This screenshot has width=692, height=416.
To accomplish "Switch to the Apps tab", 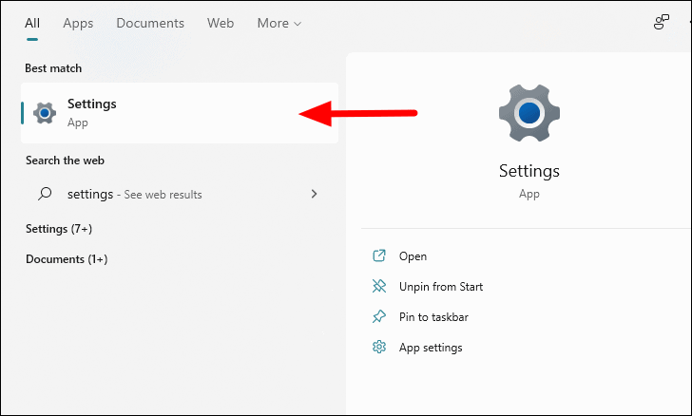I will pos(78,23).
